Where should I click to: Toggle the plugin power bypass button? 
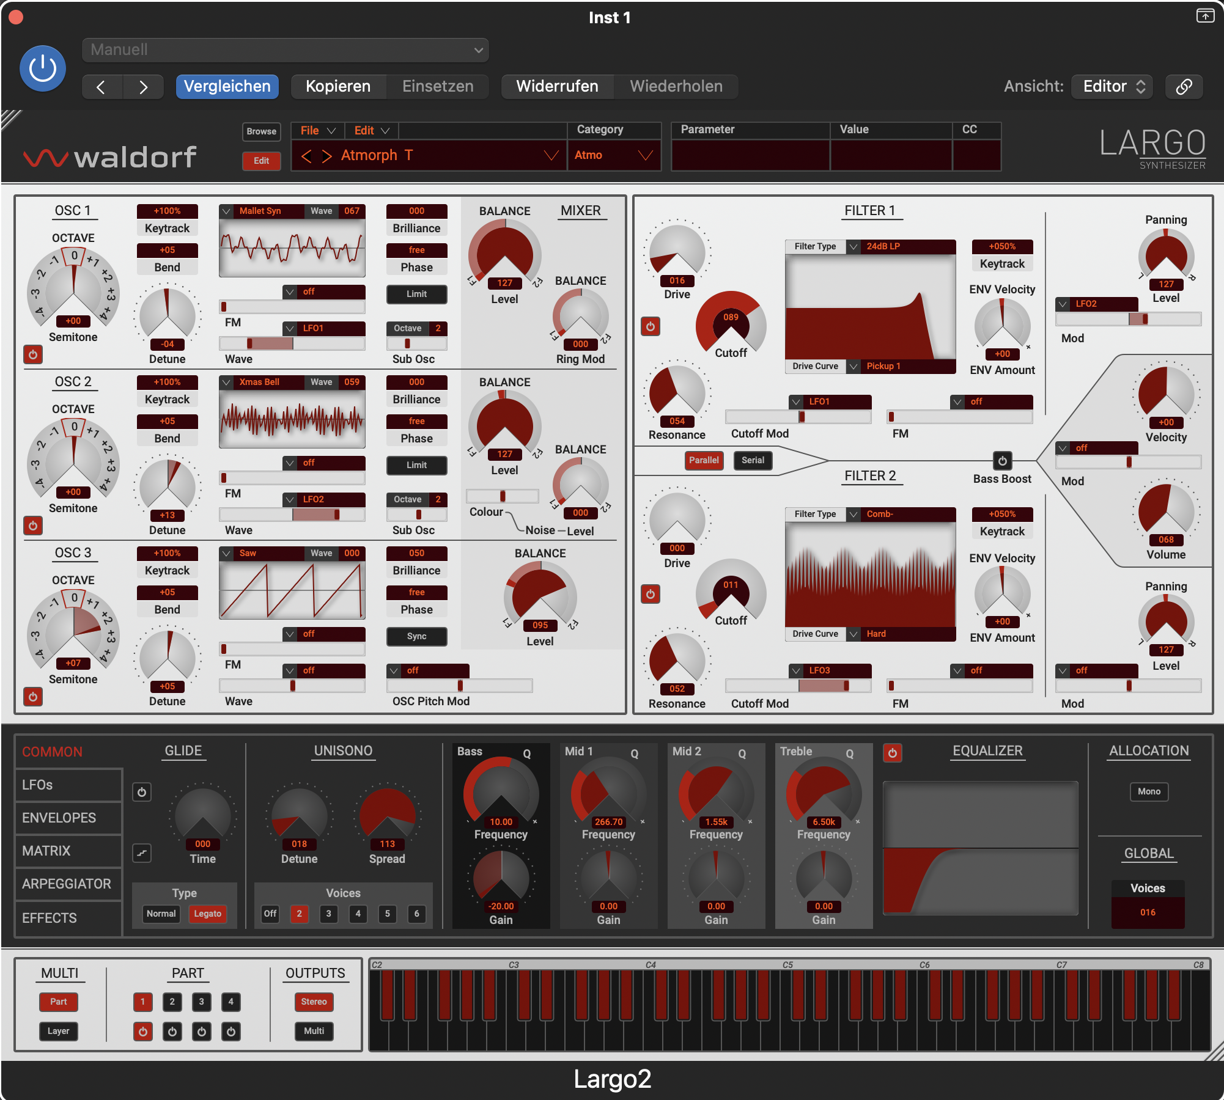[x=43, y=68]
